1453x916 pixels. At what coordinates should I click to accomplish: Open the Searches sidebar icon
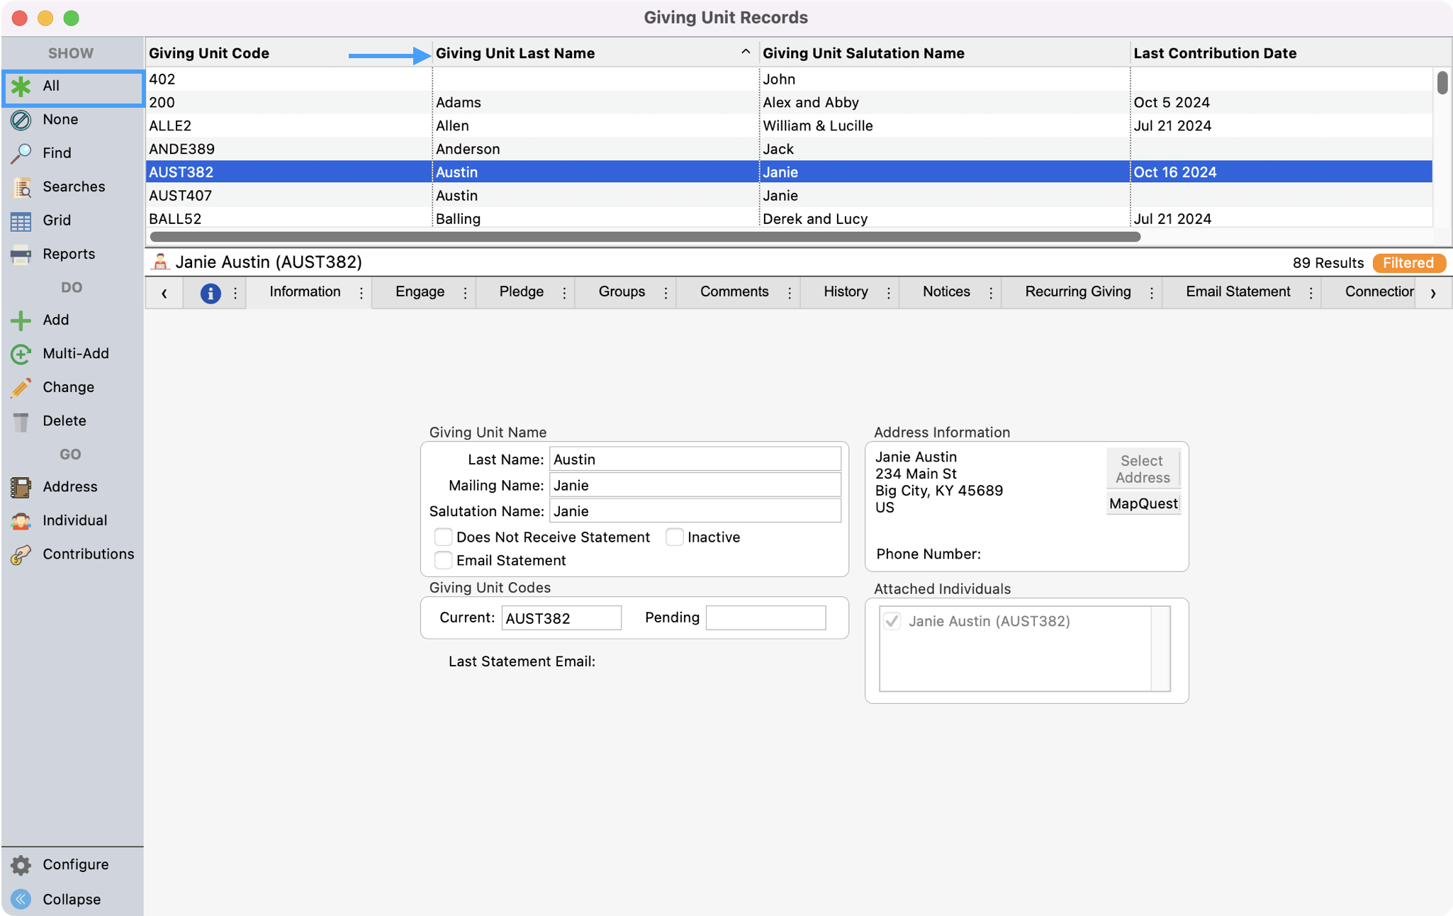[21, 187]
